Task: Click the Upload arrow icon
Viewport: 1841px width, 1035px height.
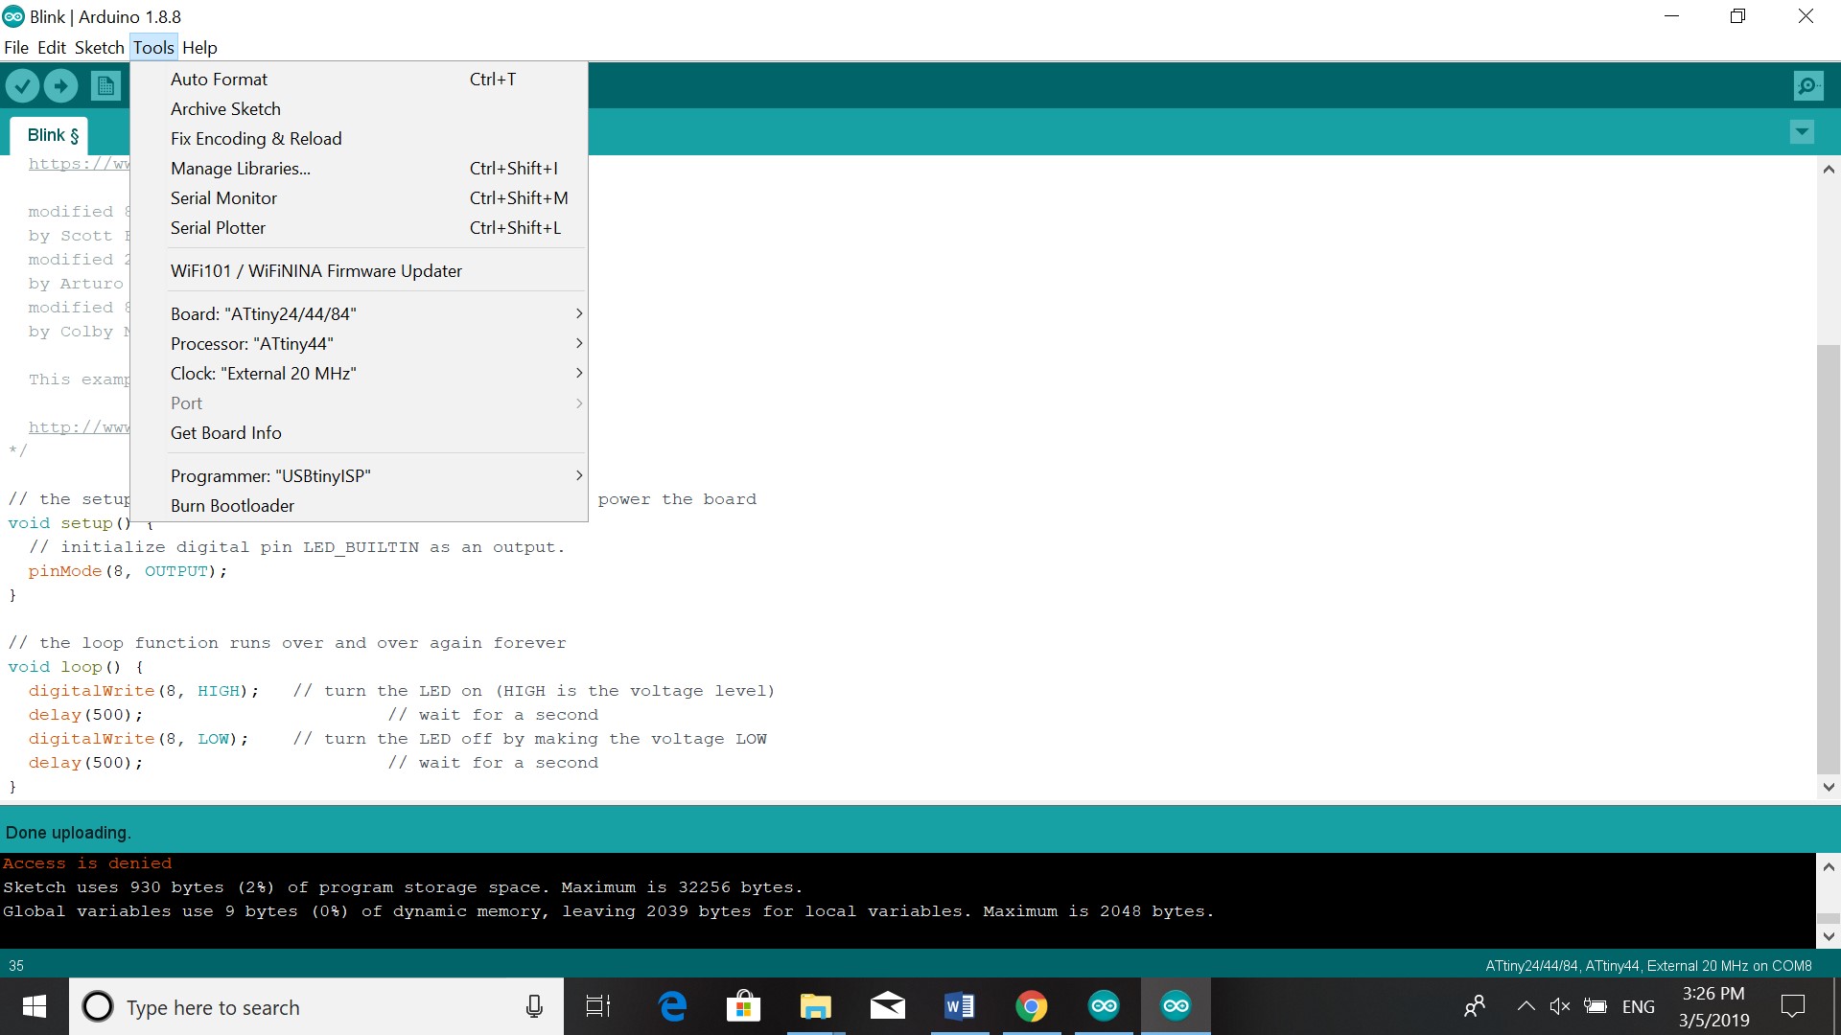Action: (x=60, y=86)
